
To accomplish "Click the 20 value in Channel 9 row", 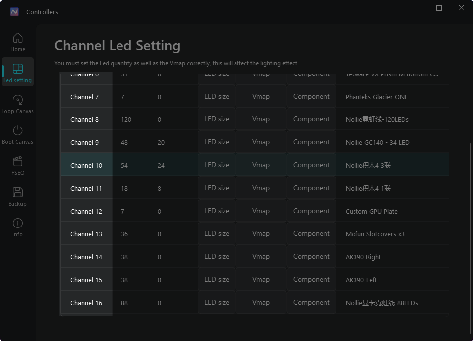I will click(x=161, y=142).
